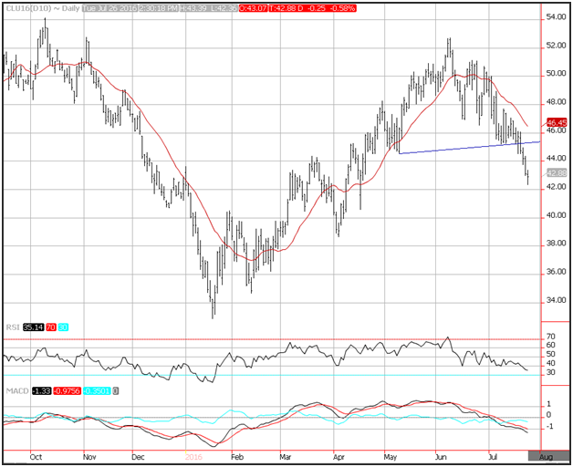The image size is (573, 467).
Task: Click the red open price box O:43.07
Action: coord(247,8)
